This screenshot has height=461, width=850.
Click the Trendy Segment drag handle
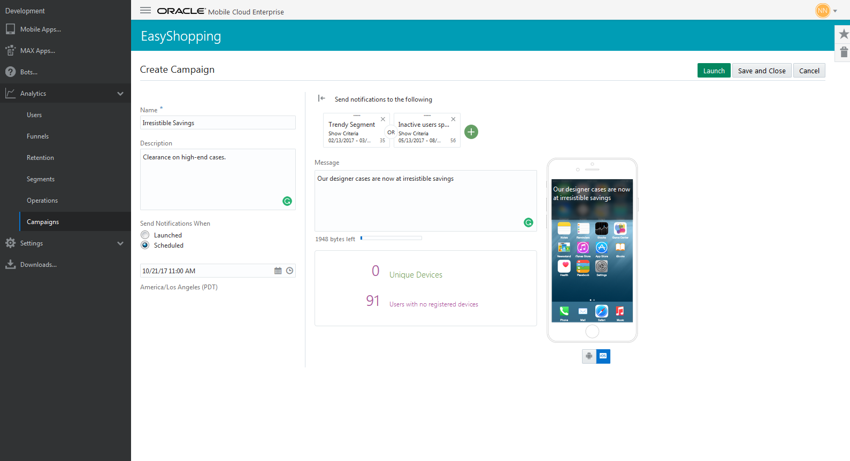(357, 116)
